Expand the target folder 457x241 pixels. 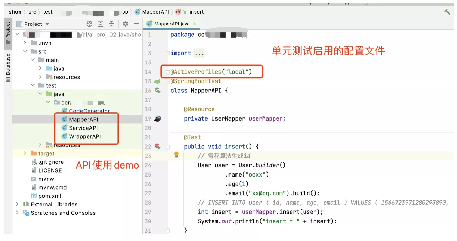[25, 153]
